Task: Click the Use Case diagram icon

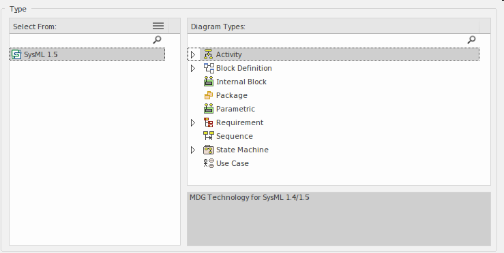Action: click(x=209, y=163)
